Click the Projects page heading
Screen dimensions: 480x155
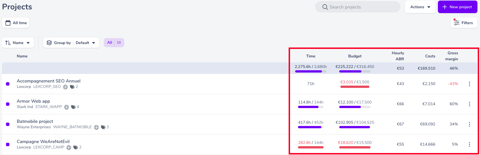click(x=17, y=7)
